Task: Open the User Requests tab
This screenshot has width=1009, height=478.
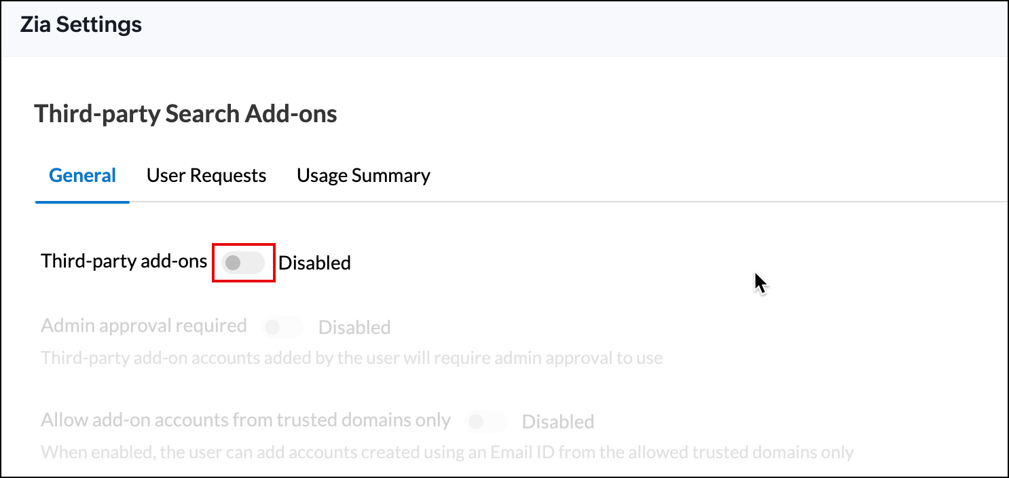Action: pos(206,176)
